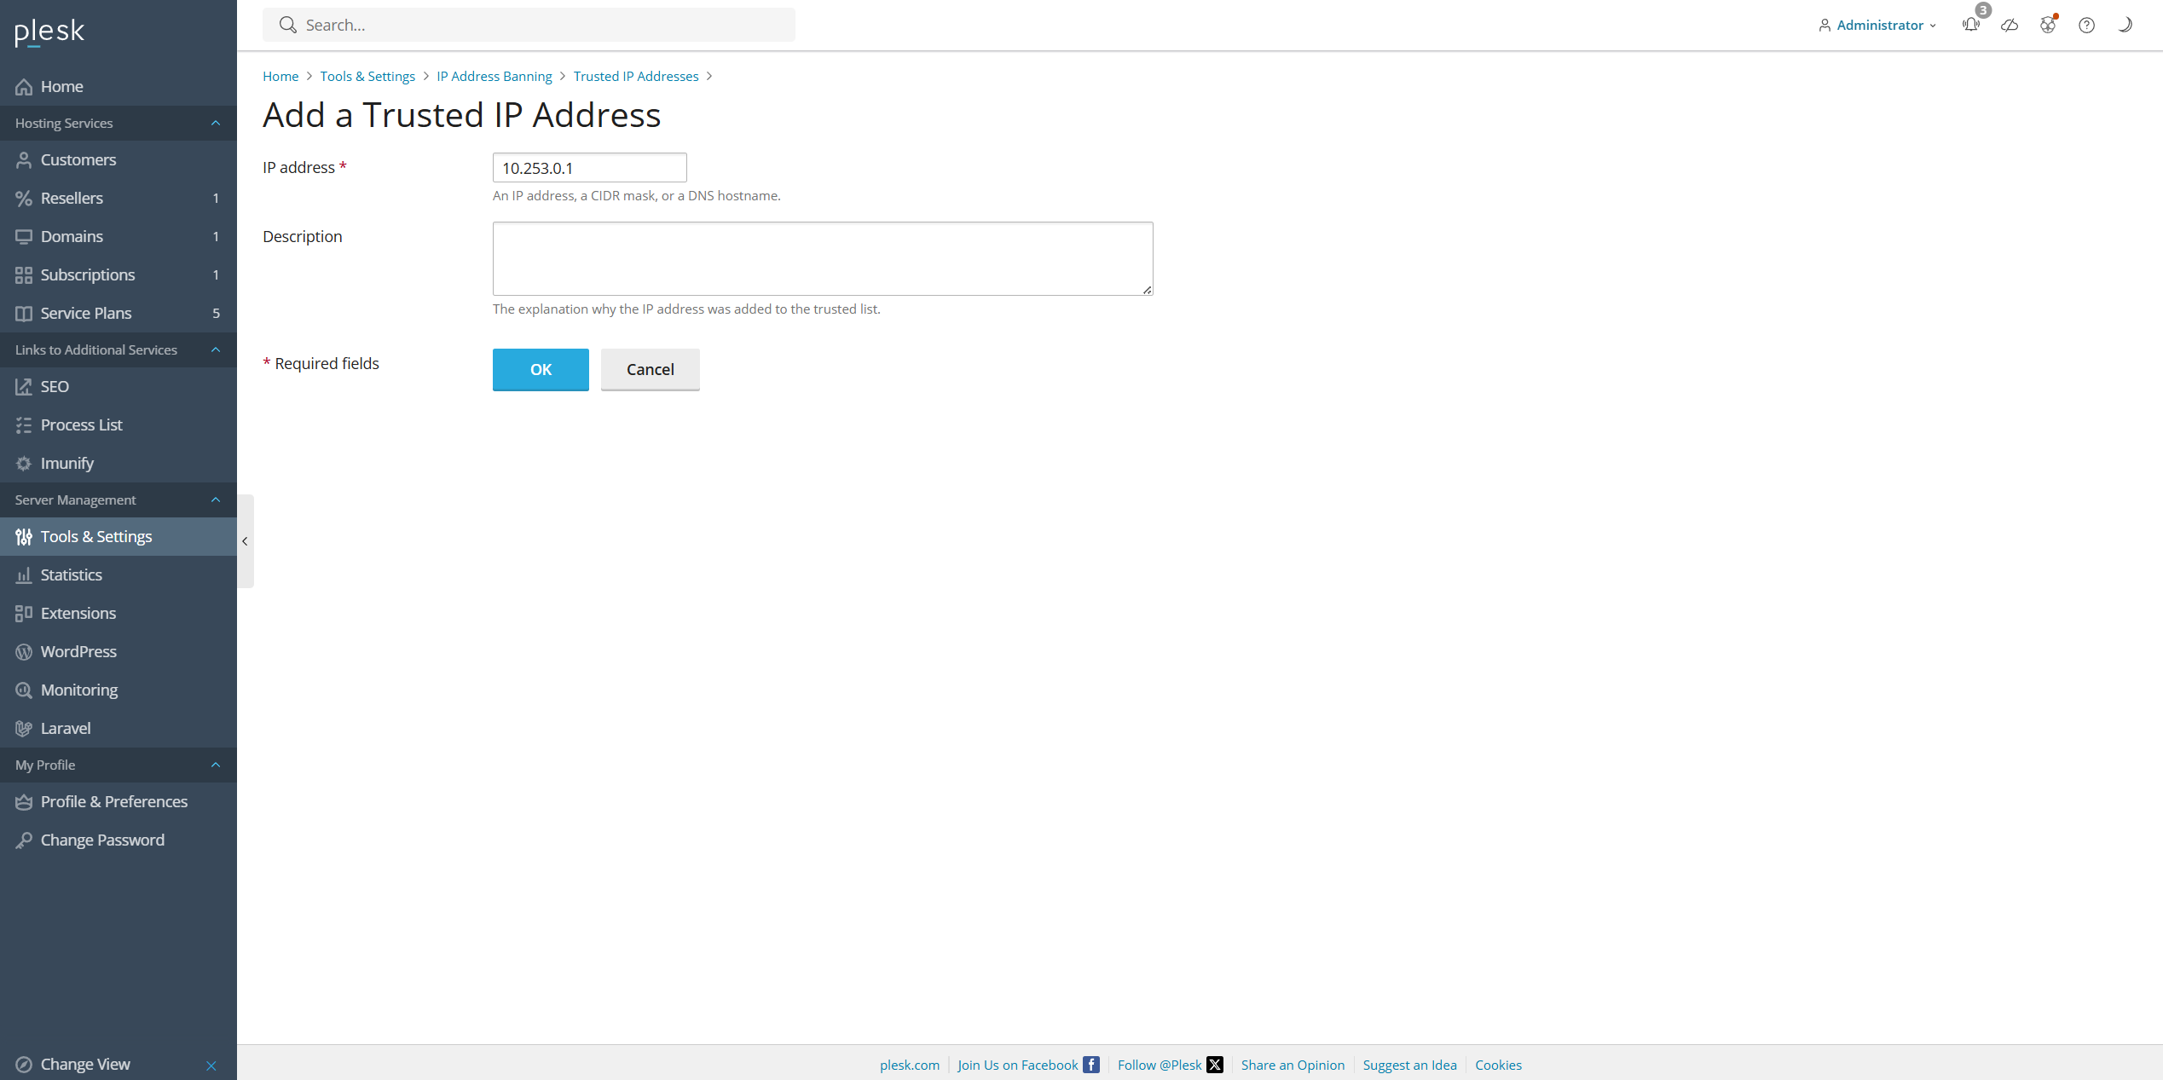Close the Change View bar
Viewport: 2163px width, 1080px height.
[x=211, y=1066]
